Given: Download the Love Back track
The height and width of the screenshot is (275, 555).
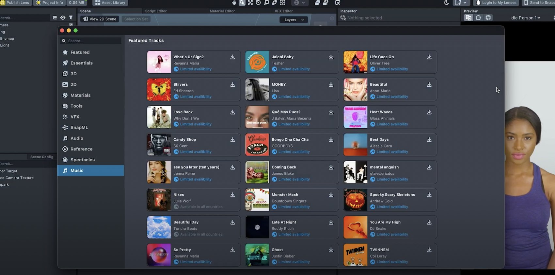Looking at the screenshot, I should (233, 112).
